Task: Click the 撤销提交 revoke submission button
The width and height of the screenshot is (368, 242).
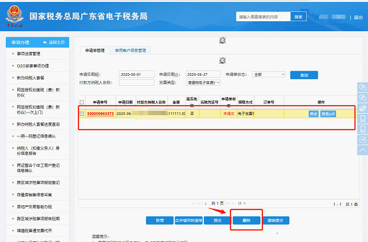Action: coord(276,220)
